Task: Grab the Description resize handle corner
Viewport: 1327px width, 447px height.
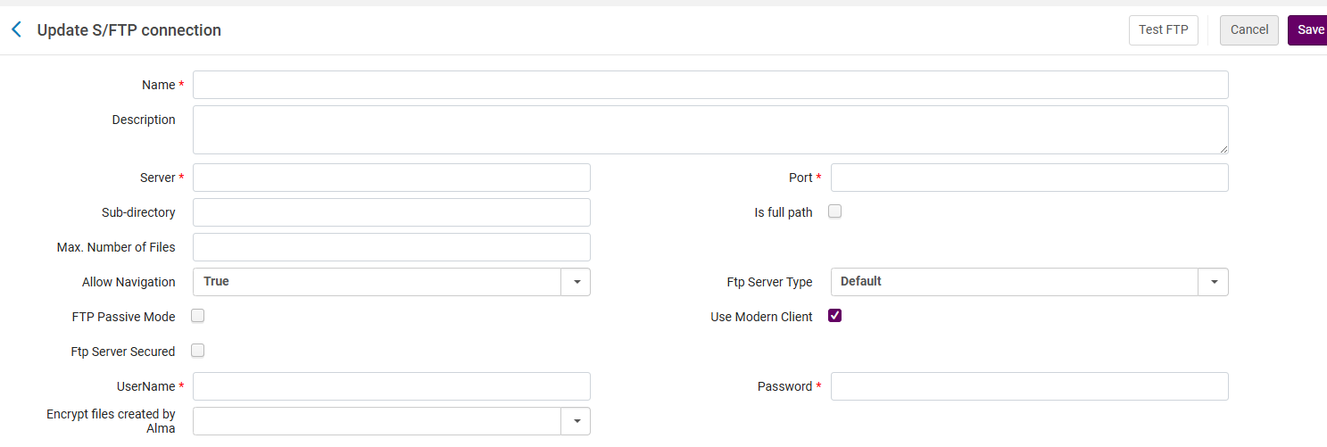Action: click(x=1223, y=149)
